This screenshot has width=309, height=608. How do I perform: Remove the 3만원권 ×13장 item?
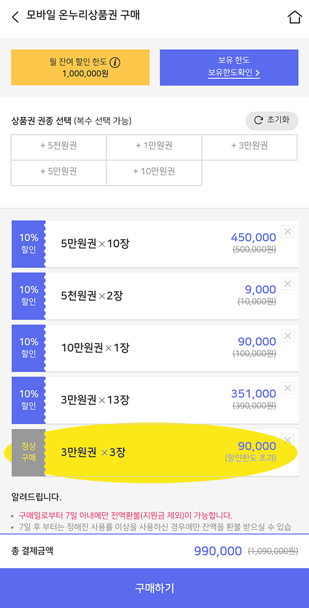click(288, 388)
